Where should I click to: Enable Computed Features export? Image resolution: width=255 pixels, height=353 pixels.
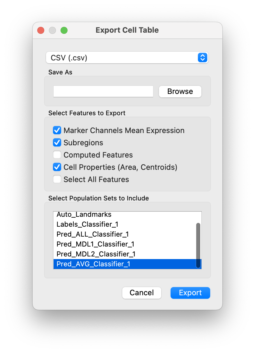click(x=57, y=155)
